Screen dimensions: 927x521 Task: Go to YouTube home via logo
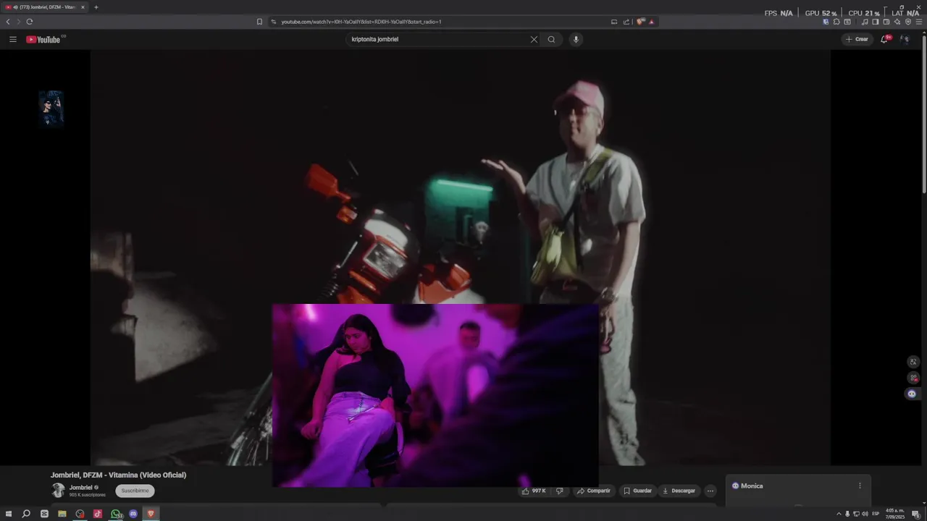click(43, 39)
